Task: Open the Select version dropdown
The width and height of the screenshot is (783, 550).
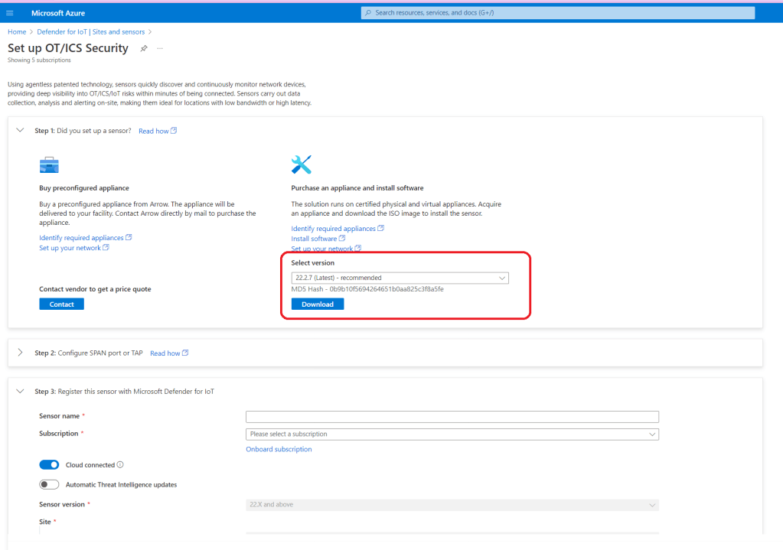Action: (x=400, y=278)
